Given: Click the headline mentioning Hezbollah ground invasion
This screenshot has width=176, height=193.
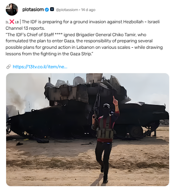Looking at the screenshot, I should coord(91,22).
